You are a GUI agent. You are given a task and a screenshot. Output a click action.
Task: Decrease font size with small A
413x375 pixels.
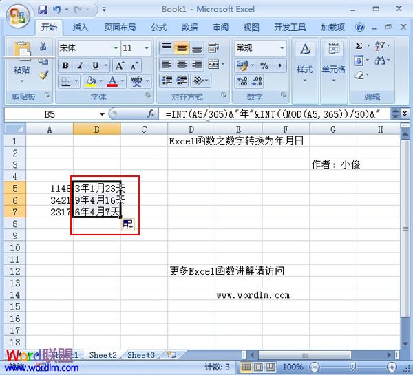click(x=134, y=65)
